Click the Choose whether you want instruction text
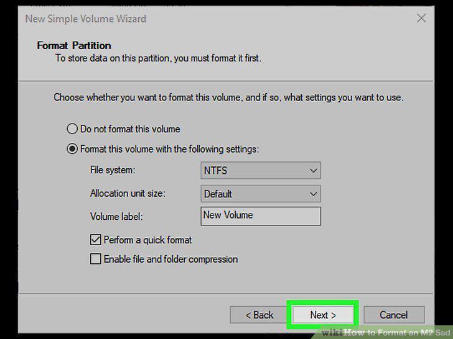The width and height of the screenshot is (453, 339). click(x=228, y=97)
